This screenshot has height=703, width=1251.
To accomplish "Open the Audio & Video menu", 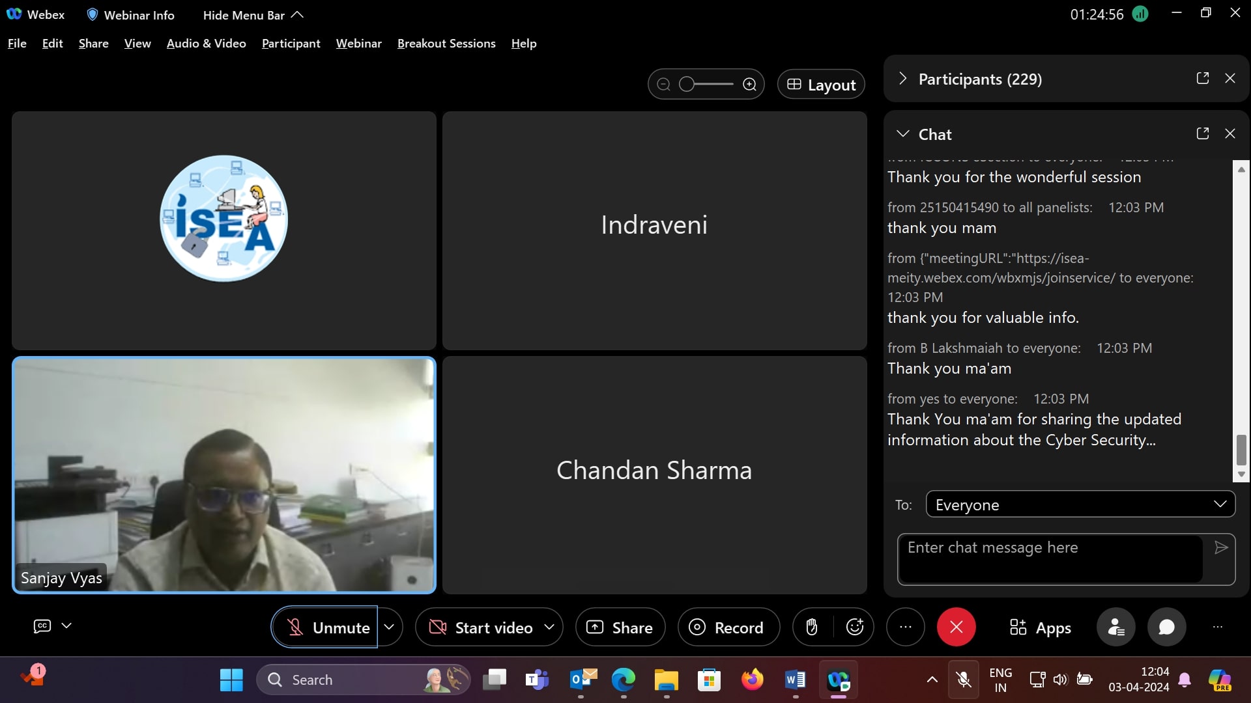I will 206,44.
